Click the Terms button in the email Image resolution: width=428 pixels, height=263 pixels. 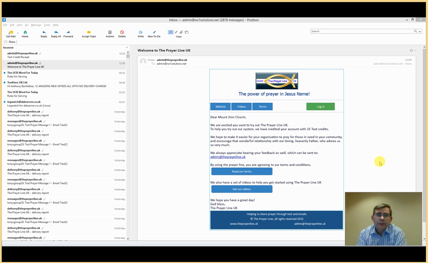click(x=262, y=107)
